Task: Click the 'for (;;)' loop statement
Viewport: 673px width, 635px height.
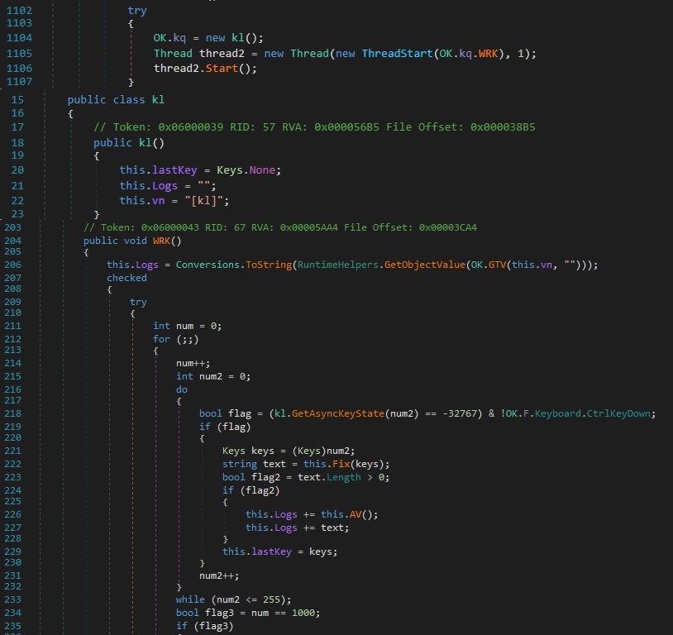Action: coord(175,339)
